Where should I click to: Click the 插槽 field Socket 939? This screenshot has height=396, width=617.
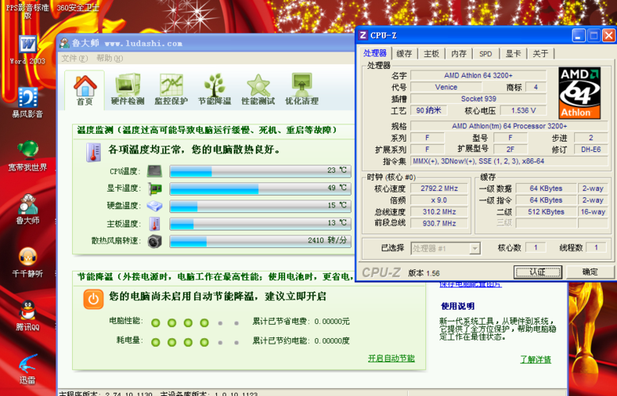click(478, 99)
